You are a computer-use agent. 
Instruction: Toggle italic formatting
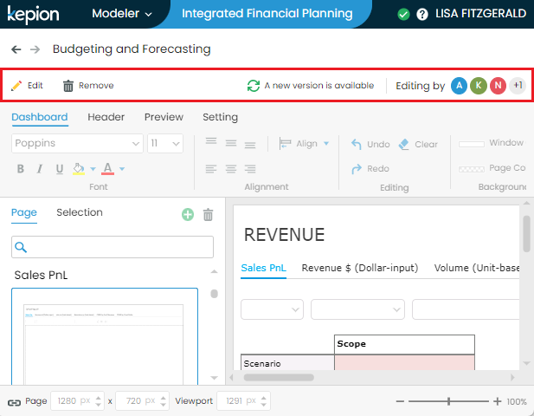(40, 169)
